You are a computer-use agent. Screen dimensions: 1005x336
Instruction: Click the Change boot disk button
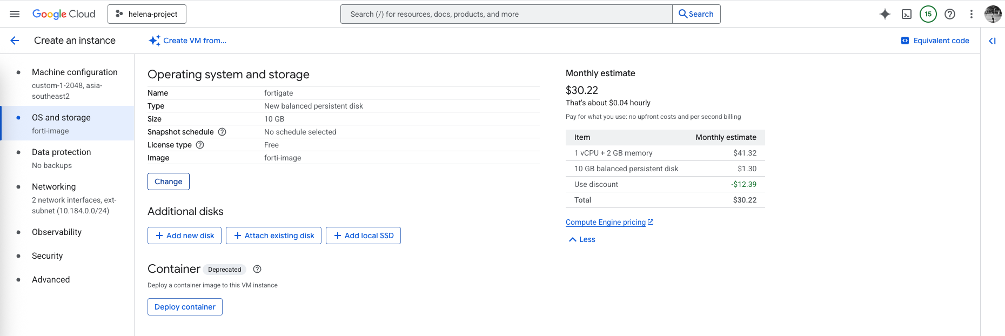[x=168, y=182]
